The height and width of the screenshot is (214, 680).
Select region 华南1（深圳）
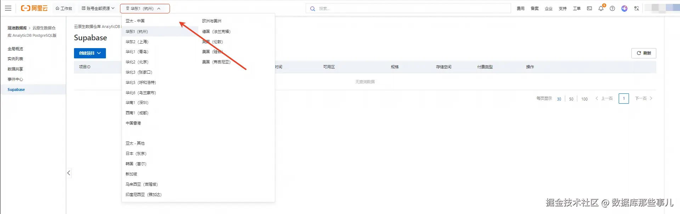pyautogui.click(x=137, y=103)
